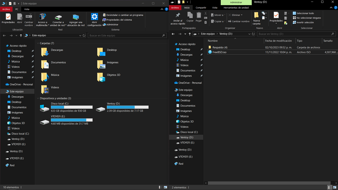This screenshot has width=338, height=190.
Task: Click Invertir selección option
Action: [305, 22]
